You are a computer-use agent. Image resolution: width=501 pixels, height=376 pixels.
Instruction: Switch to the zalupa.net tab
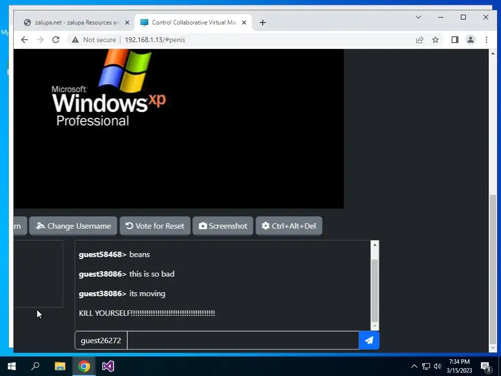pos(77,23)
